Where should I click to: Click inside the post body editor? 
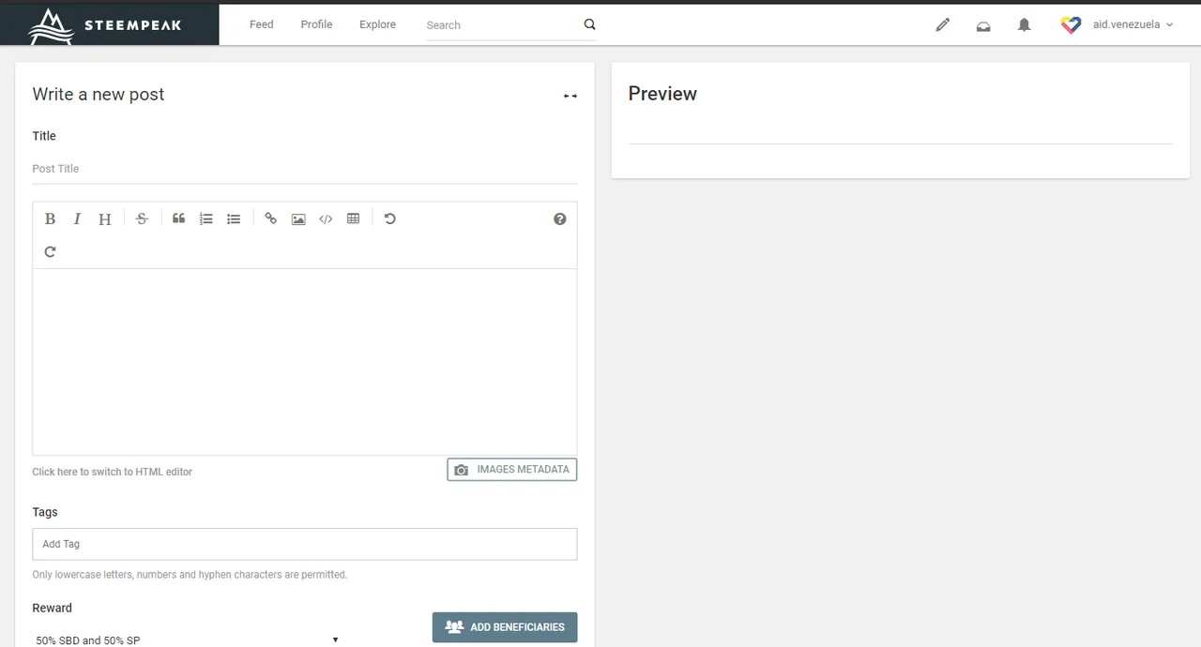click(x=304, y=362)
